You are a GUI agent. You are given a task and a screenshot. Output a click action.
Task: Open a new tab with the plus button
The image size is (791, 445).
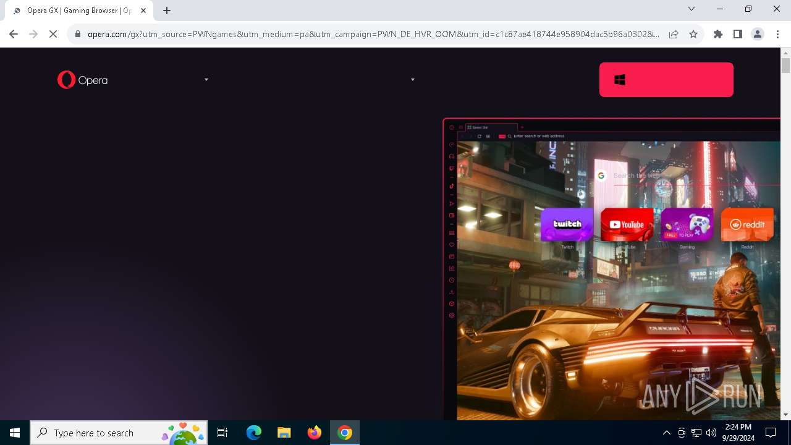[x=167, y=11]
